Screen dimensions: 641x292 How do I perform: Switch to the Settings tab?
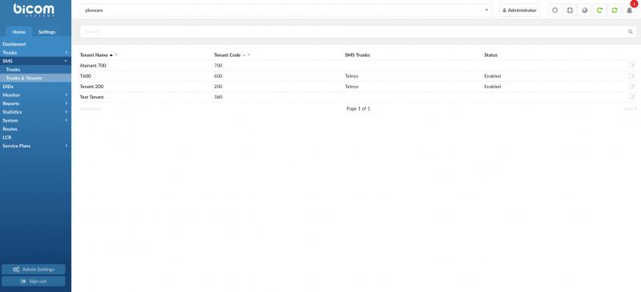pyautogui.click(x=46, y=32)
